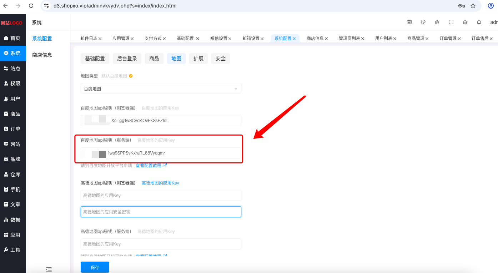Viewport: 498px width, 273px height.
Task: Open the 工具 sidebar section
Action: [x=13, y=250]
